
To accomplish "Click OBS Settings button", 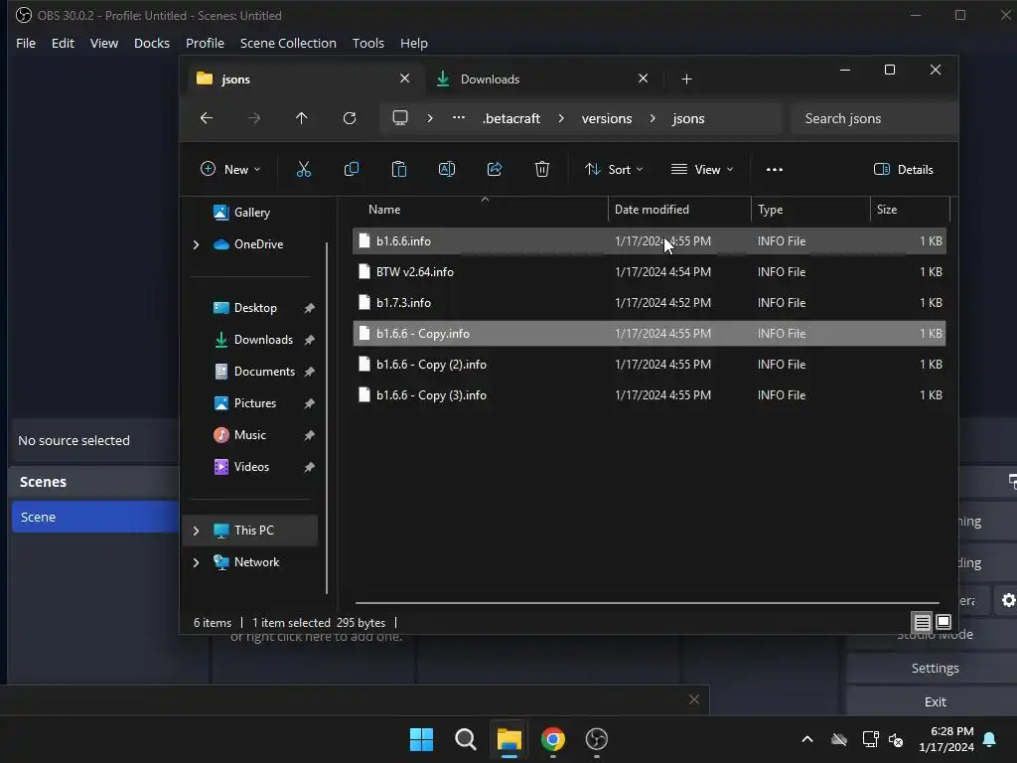I will tap(935, 669).
